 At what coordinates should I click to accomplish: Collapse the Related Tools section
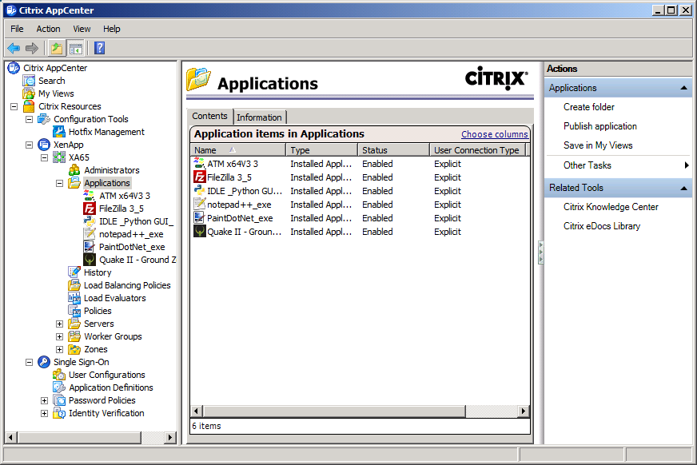click(683, 188)
